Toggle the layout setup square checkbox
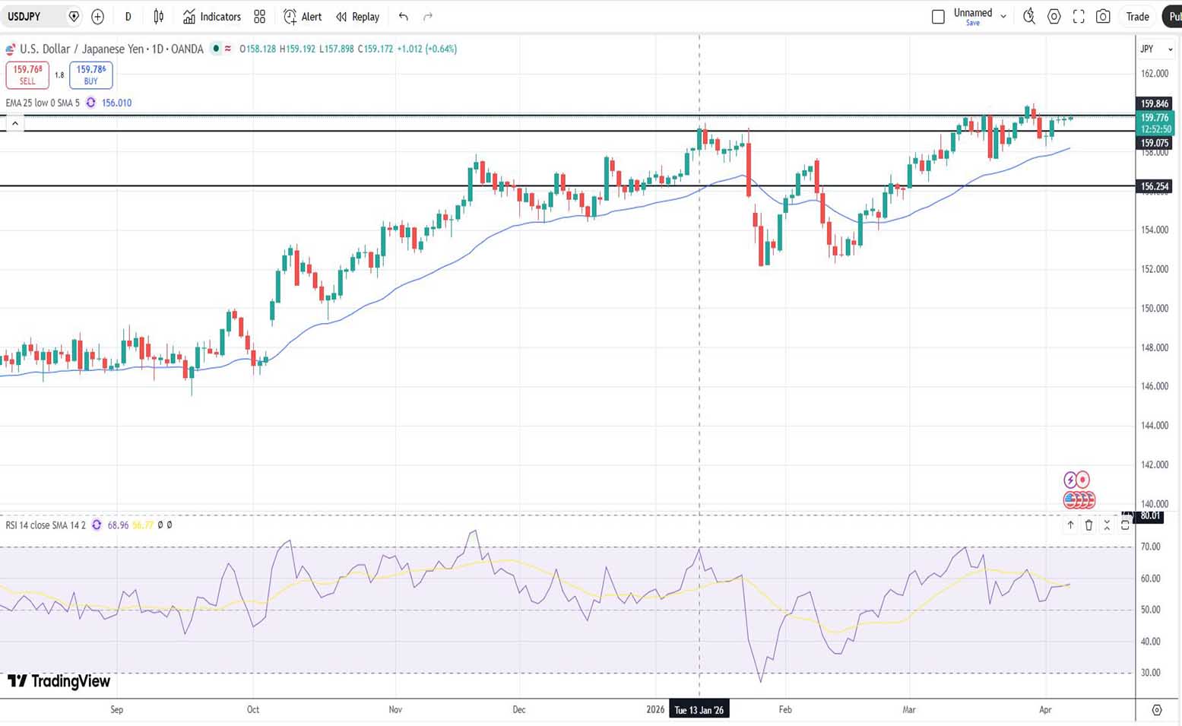This screenshot has height=726, width=1182. [x=938, y=17]
